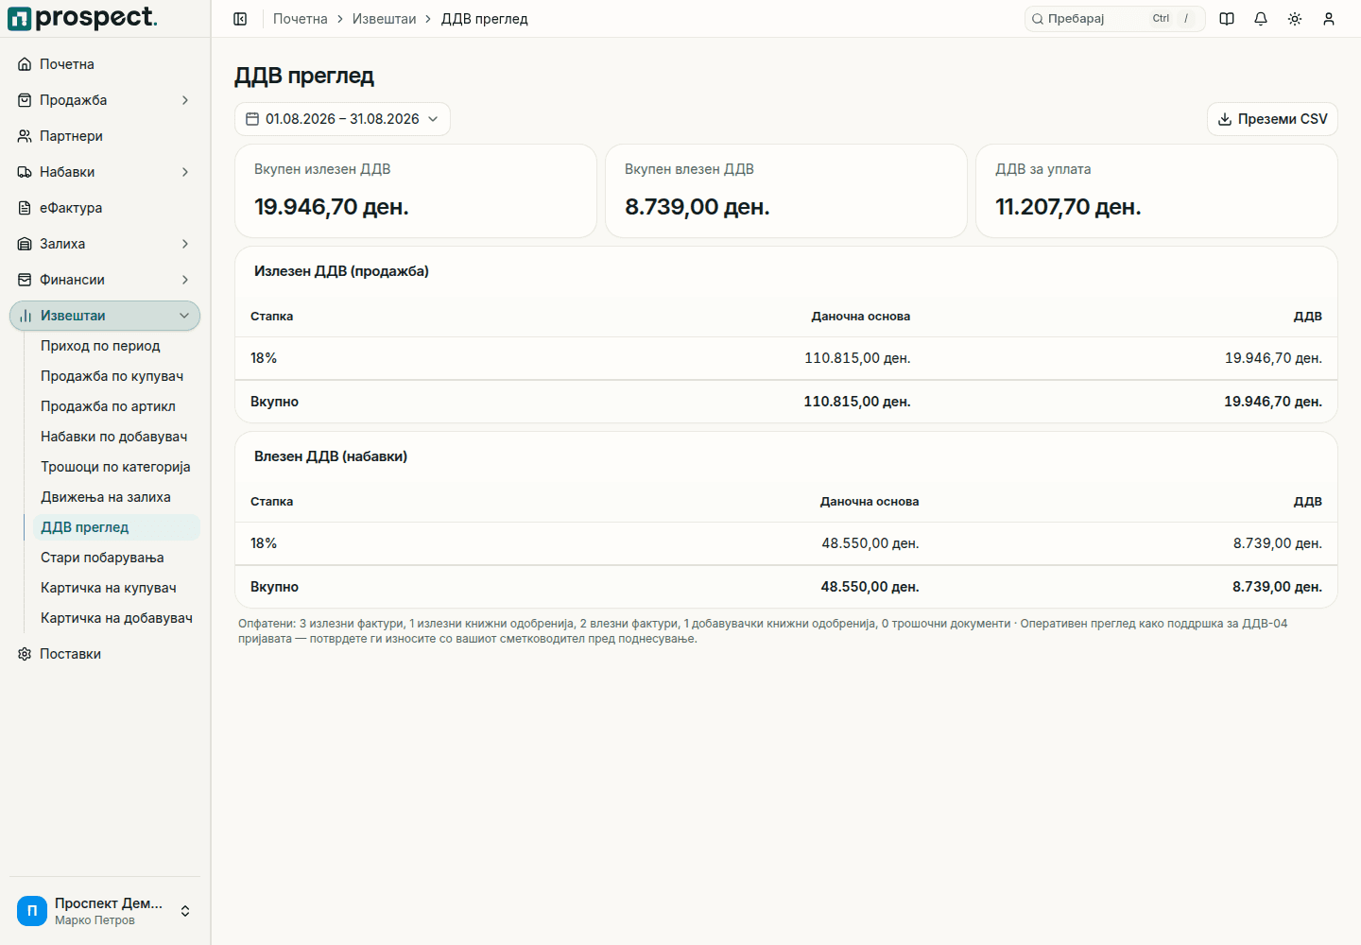Open notifications bell icon
Screen dimensions: 1361x945
coord(1261,19)
